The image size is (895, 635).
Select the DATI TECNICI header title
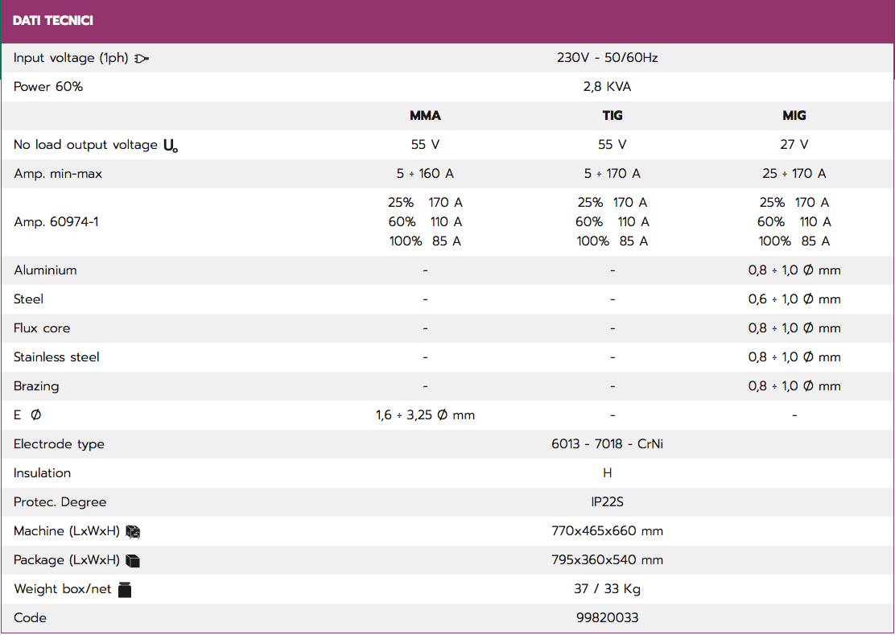coord(52,21)
